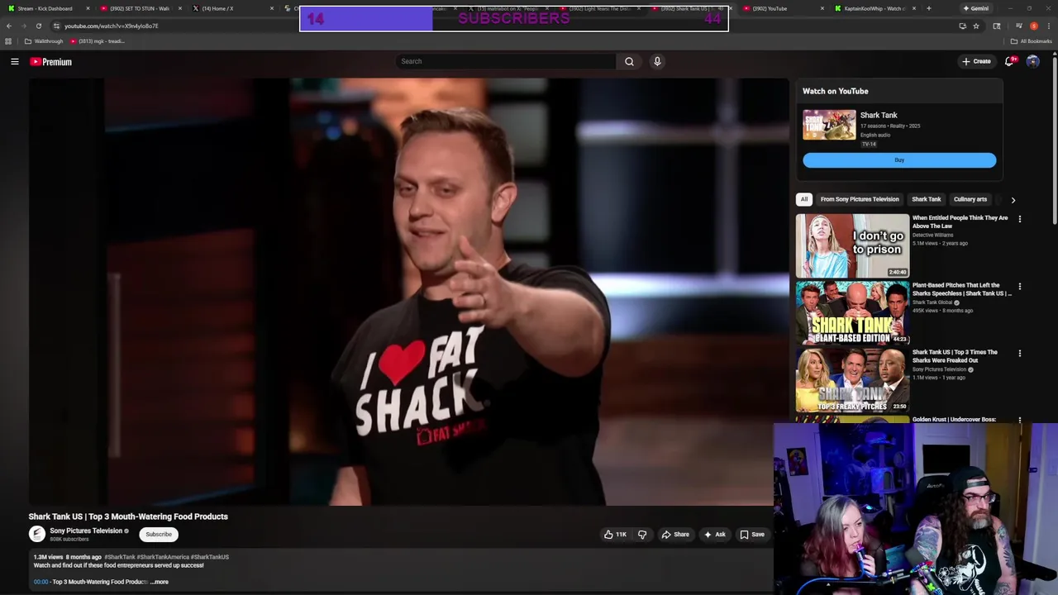Click the browser address bar URL
The image size is (1058, 595).
click(112, 26)
